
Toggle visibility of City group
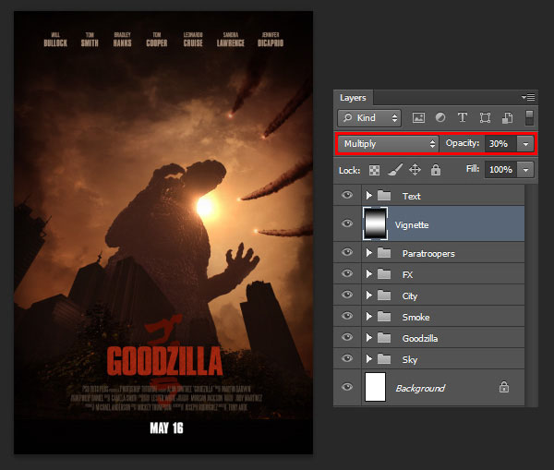pyautogui.click(x=347, y=295)
